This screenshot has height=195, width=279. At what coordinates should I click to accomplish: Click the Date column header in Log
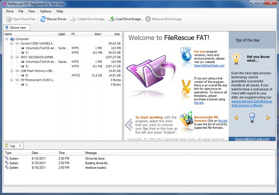(44, 153)
